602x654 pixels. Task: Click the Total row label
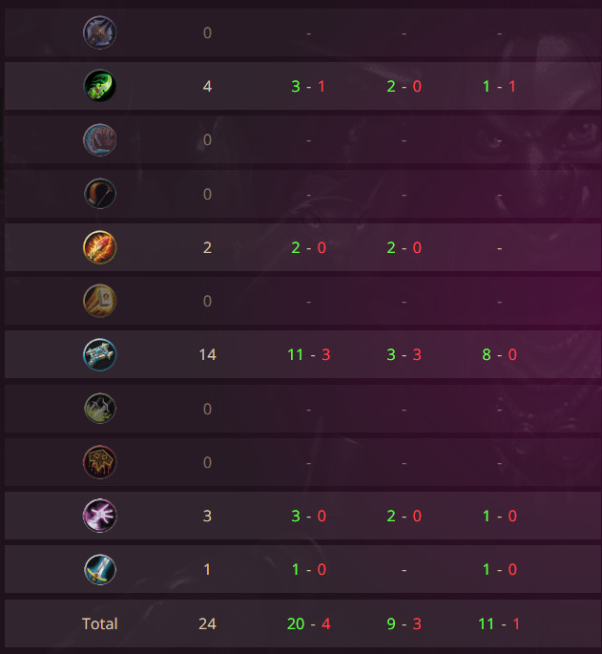99,624
